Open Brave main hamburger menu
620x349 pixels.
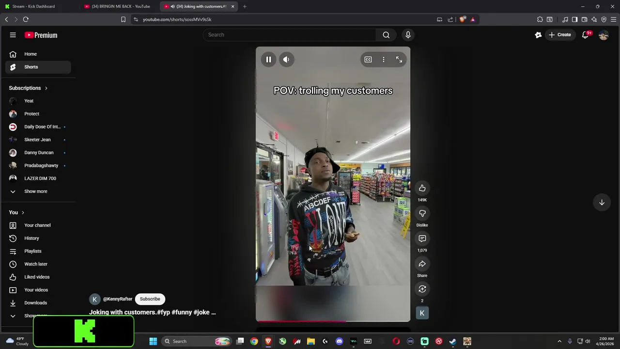[x=613, y=19]
